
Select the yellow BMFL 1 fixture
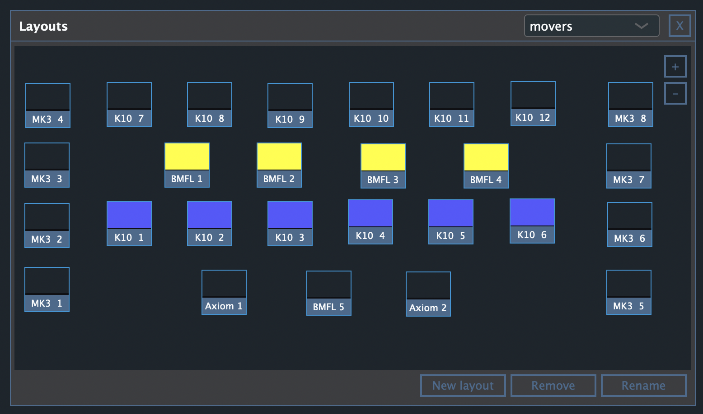[187, 165]
